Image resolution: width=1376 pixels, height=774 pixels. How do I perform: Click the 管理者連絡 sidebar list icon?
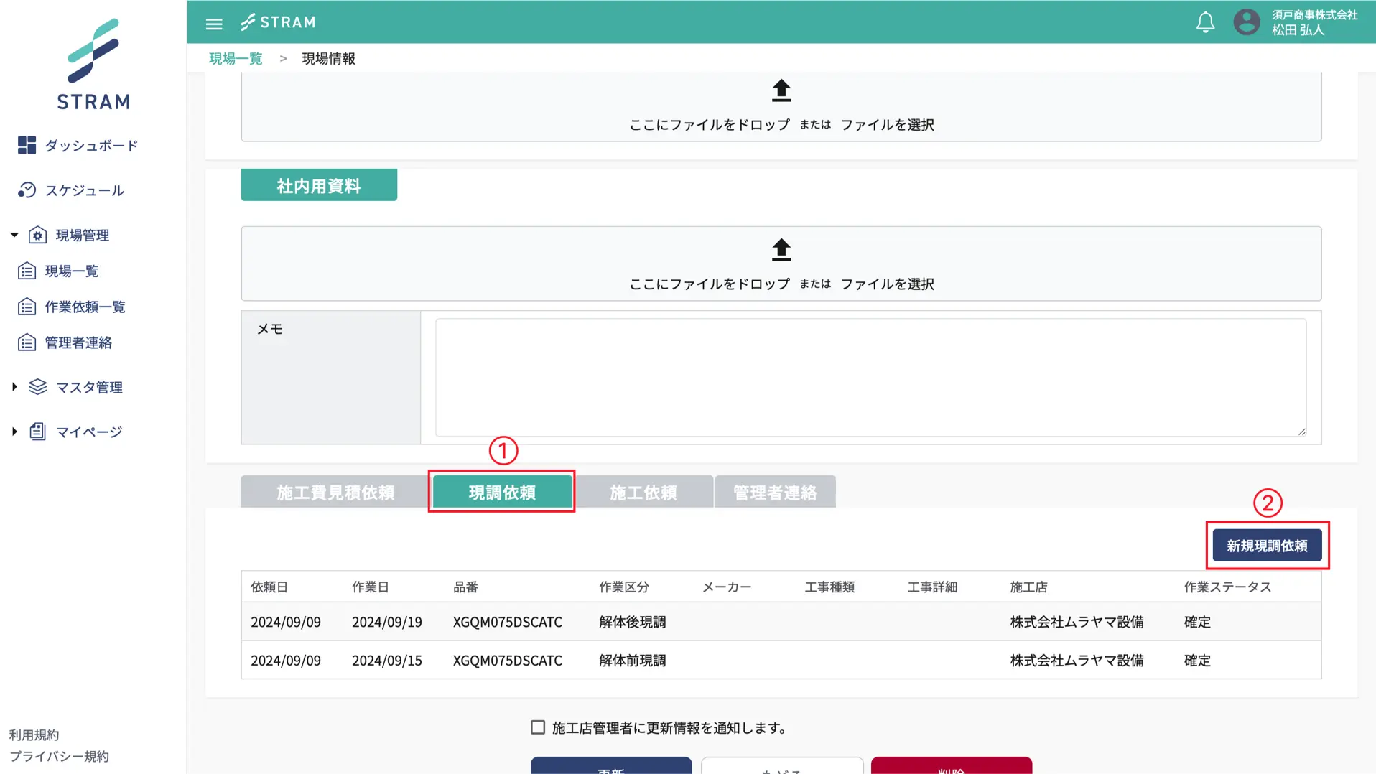click(27, 343)
